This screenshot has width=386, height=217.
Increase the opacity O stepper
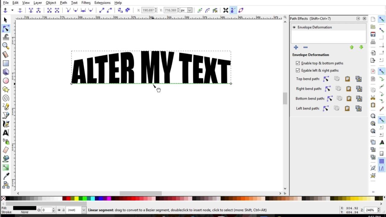(x=54, y=209)
